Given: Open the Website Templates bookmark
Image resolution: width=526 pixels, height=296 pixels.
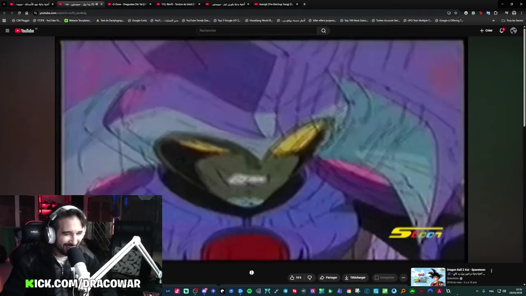Looking at the screenshot, I should point(78,20).
